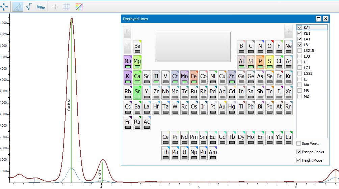Turn off Height Mode
This screenshot has width=339, height=189.
[x=298, y=160]
